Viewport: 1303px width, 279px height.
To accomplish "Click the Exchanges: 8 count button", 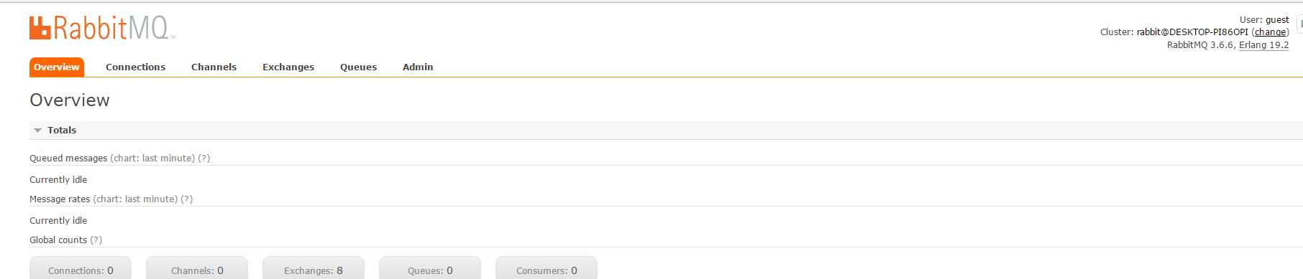I will [x=314, y=268].
